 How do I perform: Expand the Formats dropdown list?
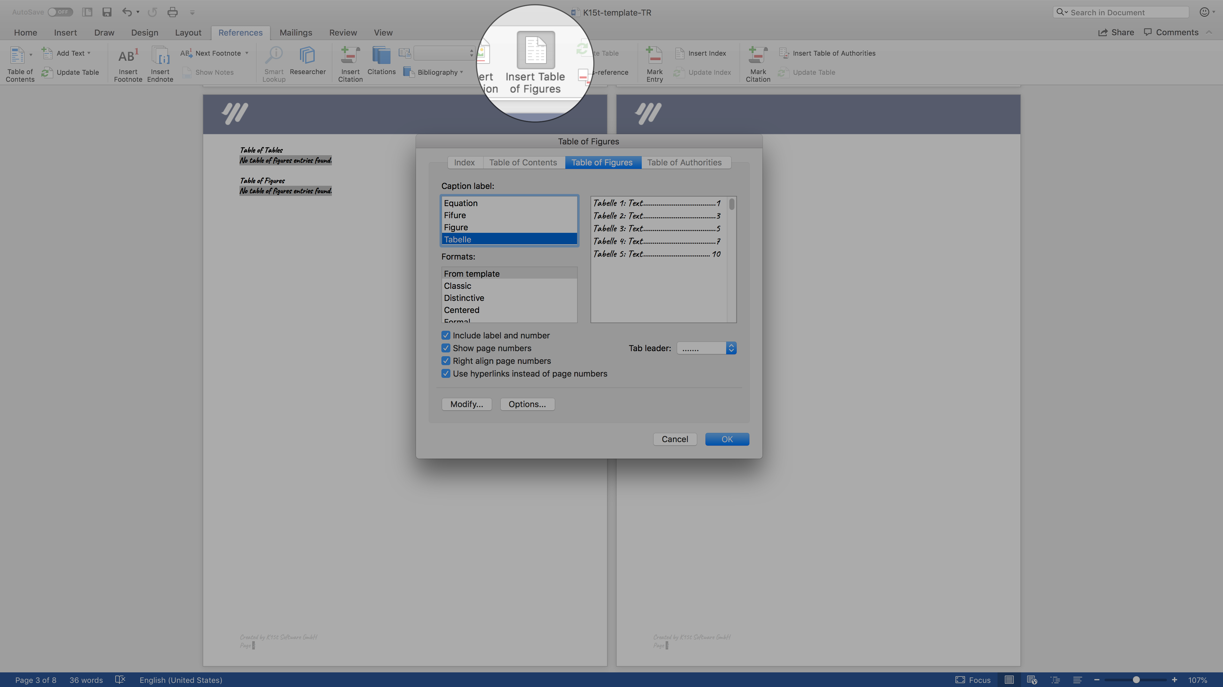click(x=508, y=294)
